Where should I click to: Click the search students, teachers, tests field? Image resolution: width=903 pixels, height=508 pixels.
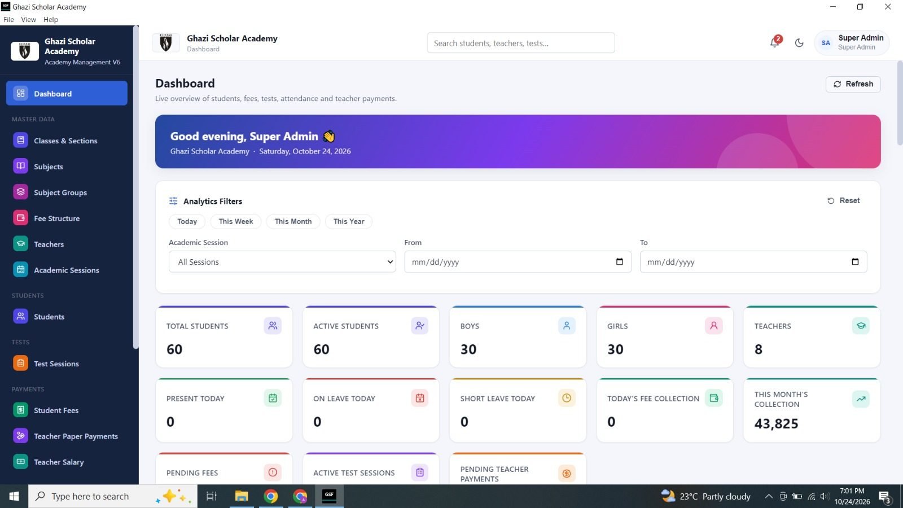tap(521, 43)
